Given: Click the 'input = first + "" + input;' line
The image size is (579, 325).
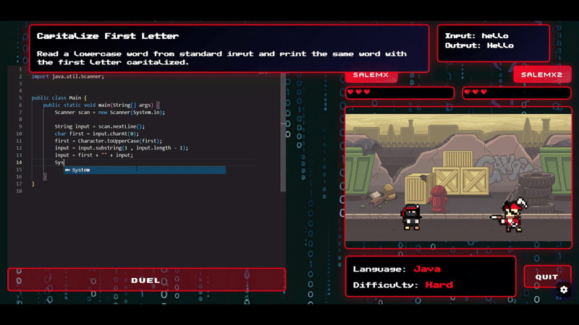Looking at the screenshot, I should [94, 155].
